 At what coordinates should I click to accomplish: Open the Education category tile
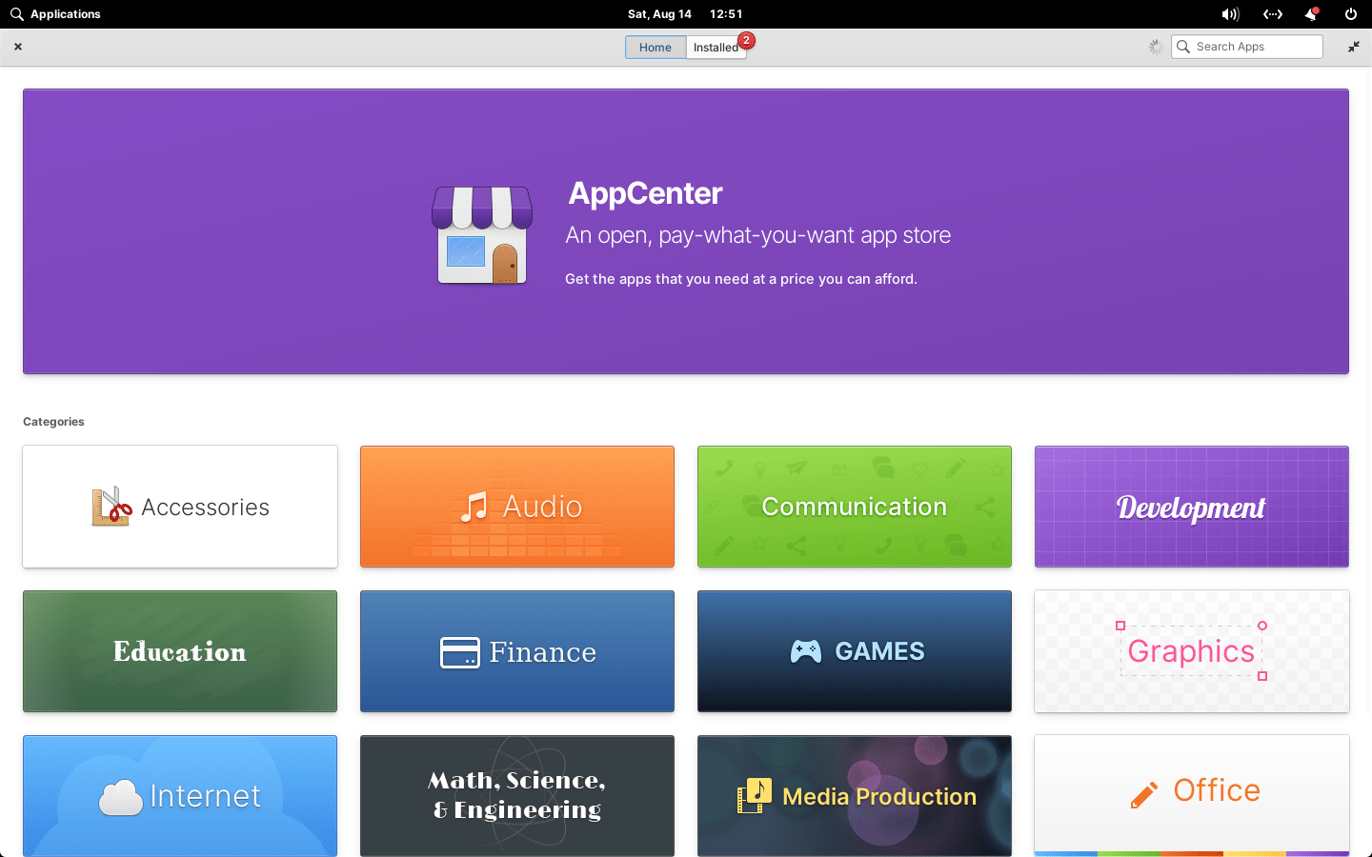(180, 651)
